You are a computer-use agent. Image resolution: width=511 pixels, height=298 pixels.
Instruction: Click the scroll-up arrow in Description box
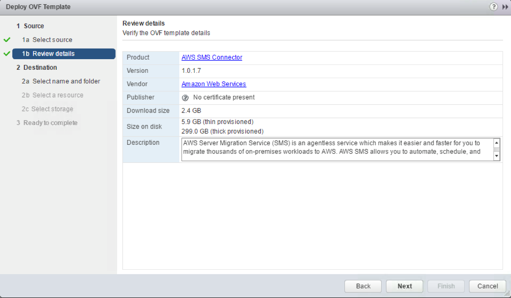pyautogui.click(x=497, y=142)
